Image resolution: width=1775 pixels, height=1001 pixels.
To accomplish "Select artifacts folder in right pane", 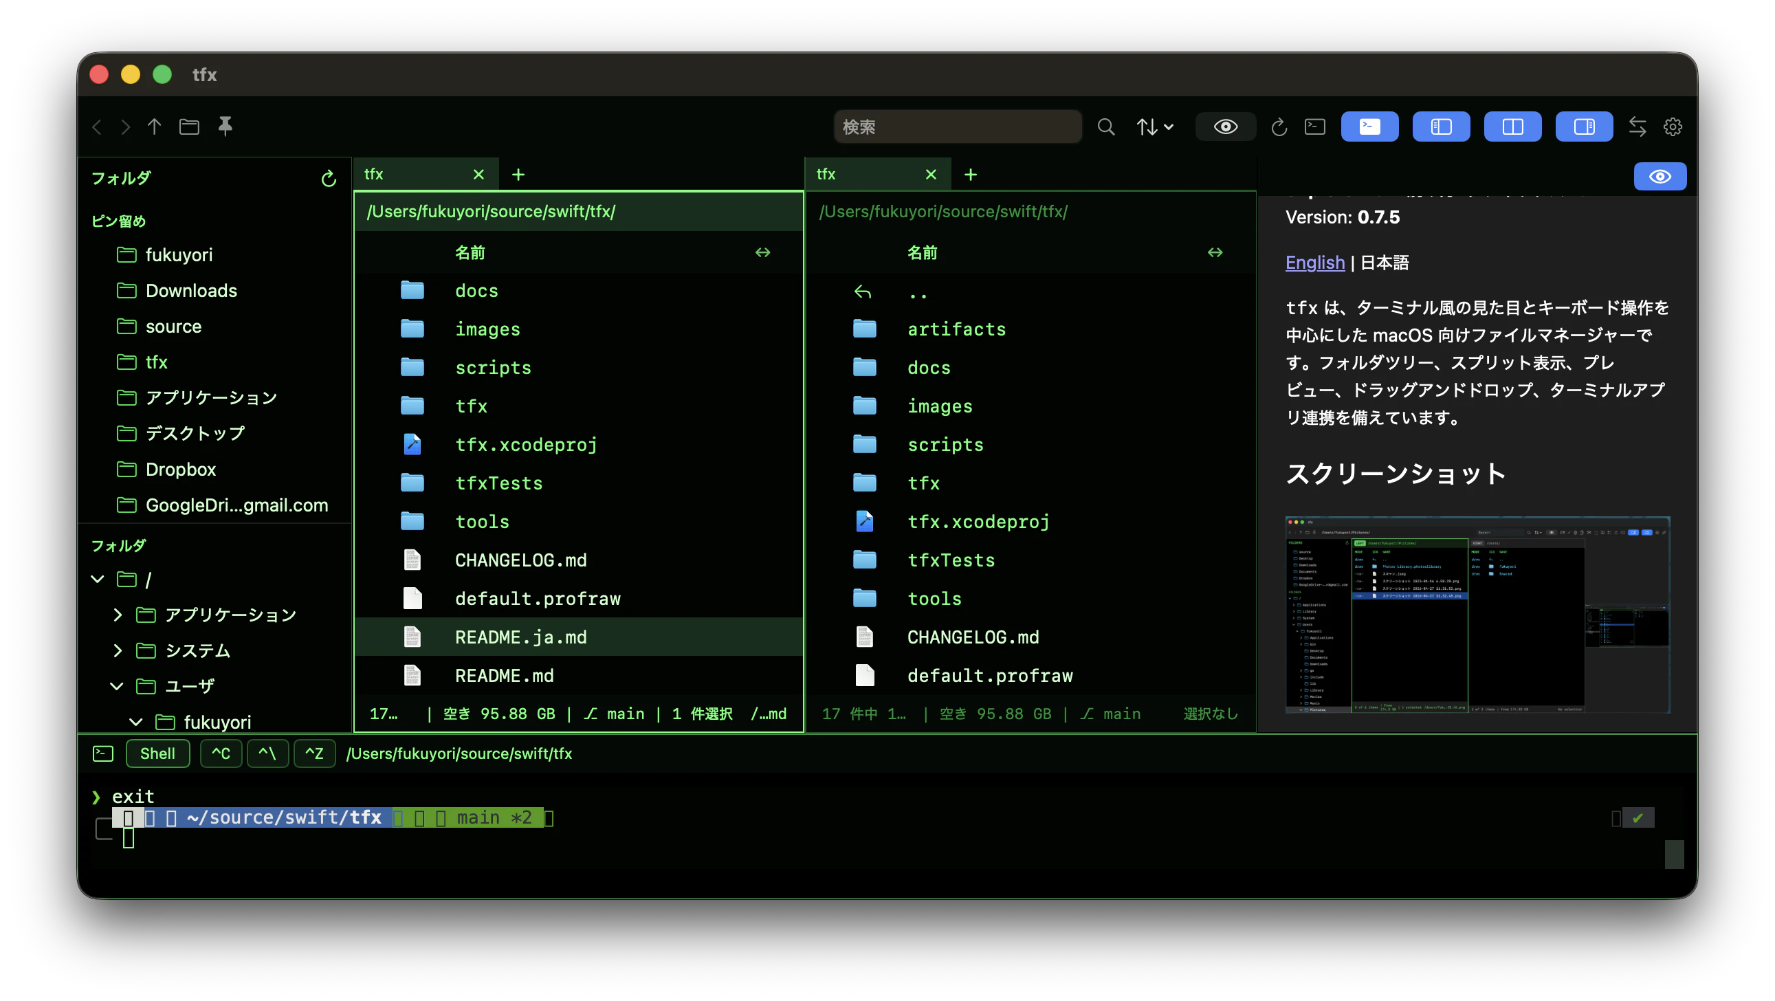I will [1030, 329].
